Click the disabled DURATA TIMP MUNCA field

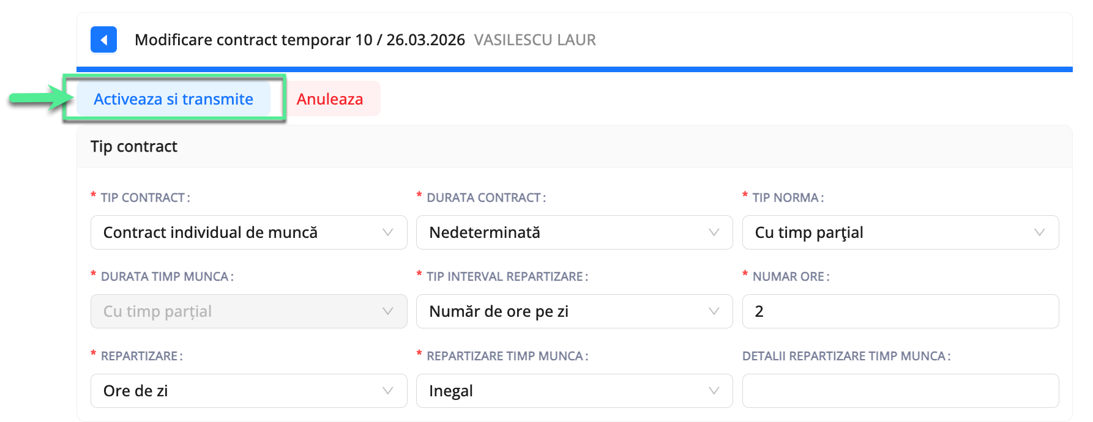pyautogui.click(x=248, y=311)
